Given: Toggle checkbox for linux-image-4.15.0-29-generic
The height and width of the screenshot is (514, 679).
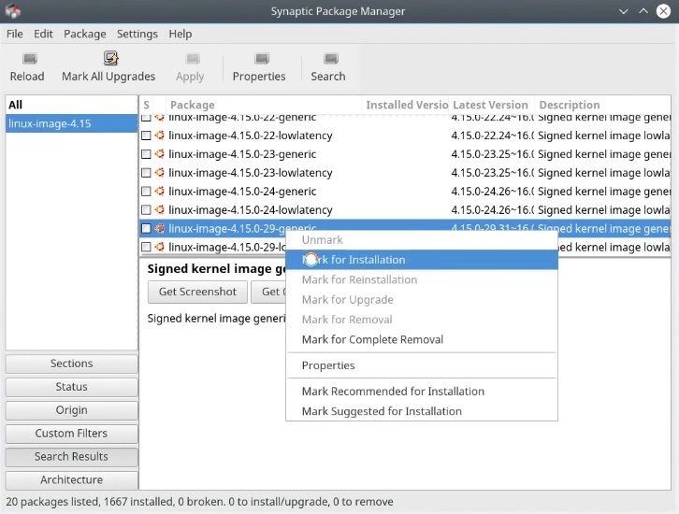Looking at the screenshot, I should point(146,228).
